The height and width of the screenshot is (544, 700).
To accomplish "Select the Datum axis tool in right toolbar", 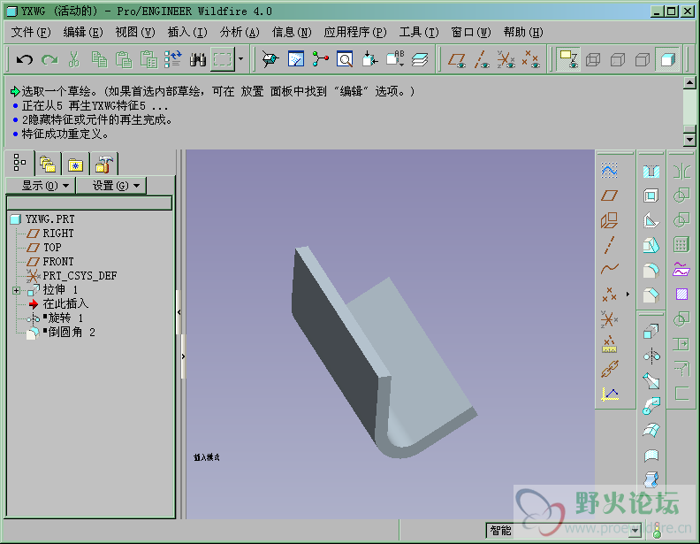I will [609, 245].
